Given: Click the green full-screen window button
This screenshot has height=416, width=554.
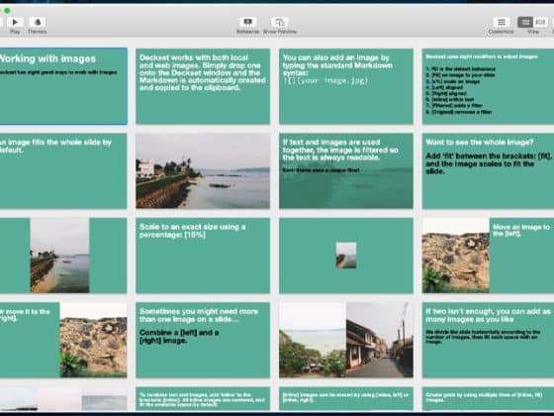Looking at the screenshot, I should coord(7,11).
